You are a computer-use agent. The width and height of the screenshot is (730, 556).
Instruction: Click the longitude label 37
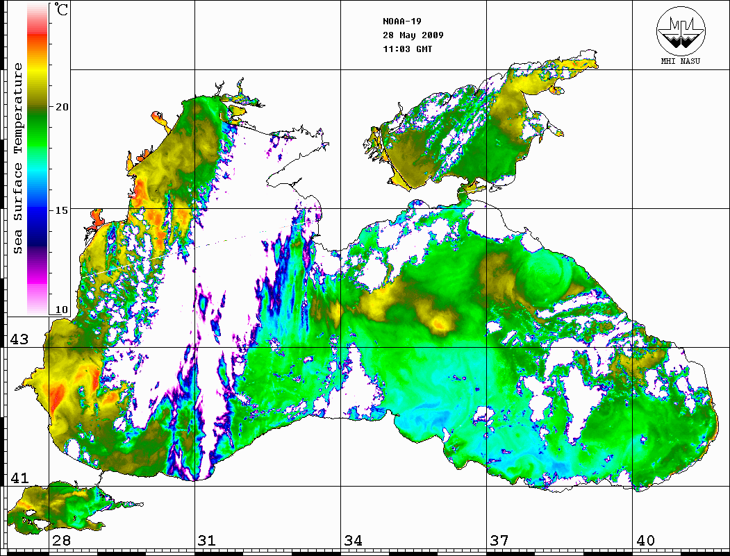(499, 541)
